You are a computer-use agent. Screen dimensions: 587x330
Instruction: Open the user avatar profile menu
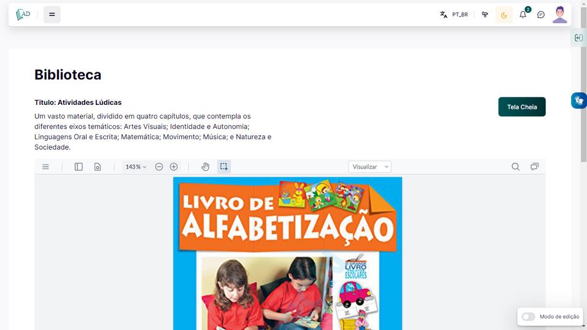point(559,15)
